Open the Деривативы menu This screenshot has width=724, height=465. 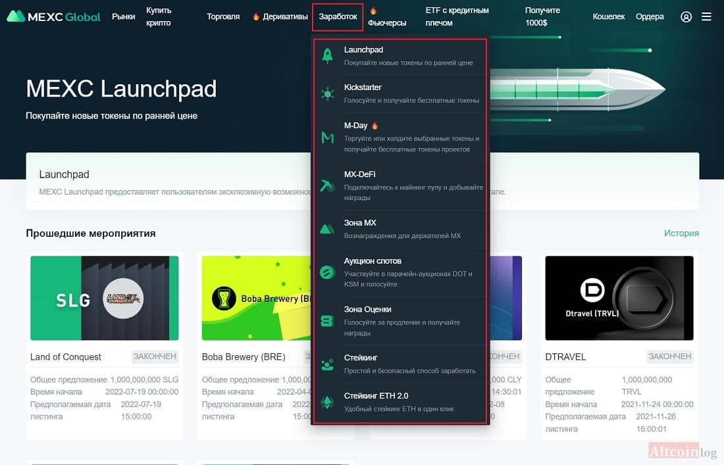pos(286,16)
